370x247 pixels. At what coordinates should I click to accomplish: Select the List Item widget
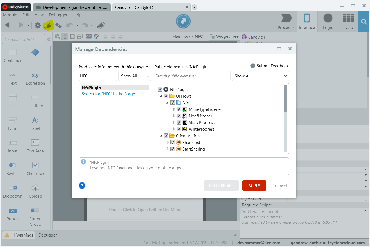click(x=35, y=101)
